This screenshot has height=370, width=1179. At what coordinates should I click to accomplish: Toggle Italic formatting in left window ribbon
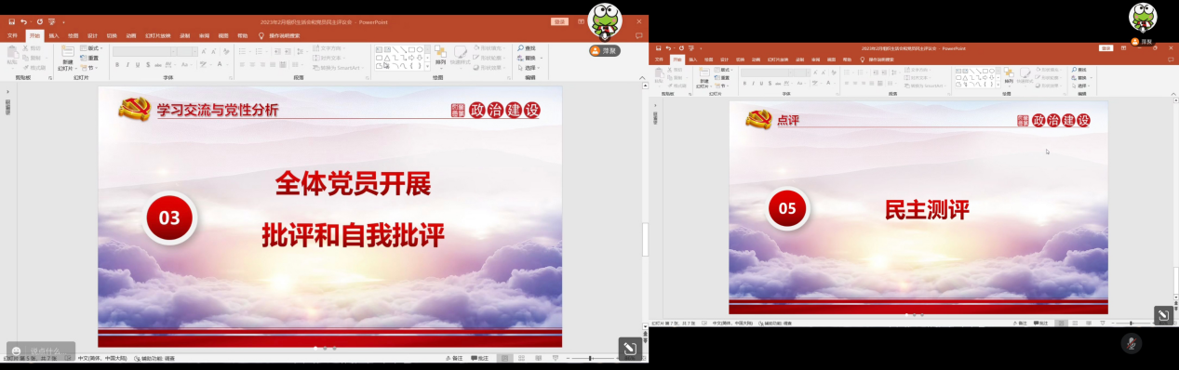pos(128,65)
